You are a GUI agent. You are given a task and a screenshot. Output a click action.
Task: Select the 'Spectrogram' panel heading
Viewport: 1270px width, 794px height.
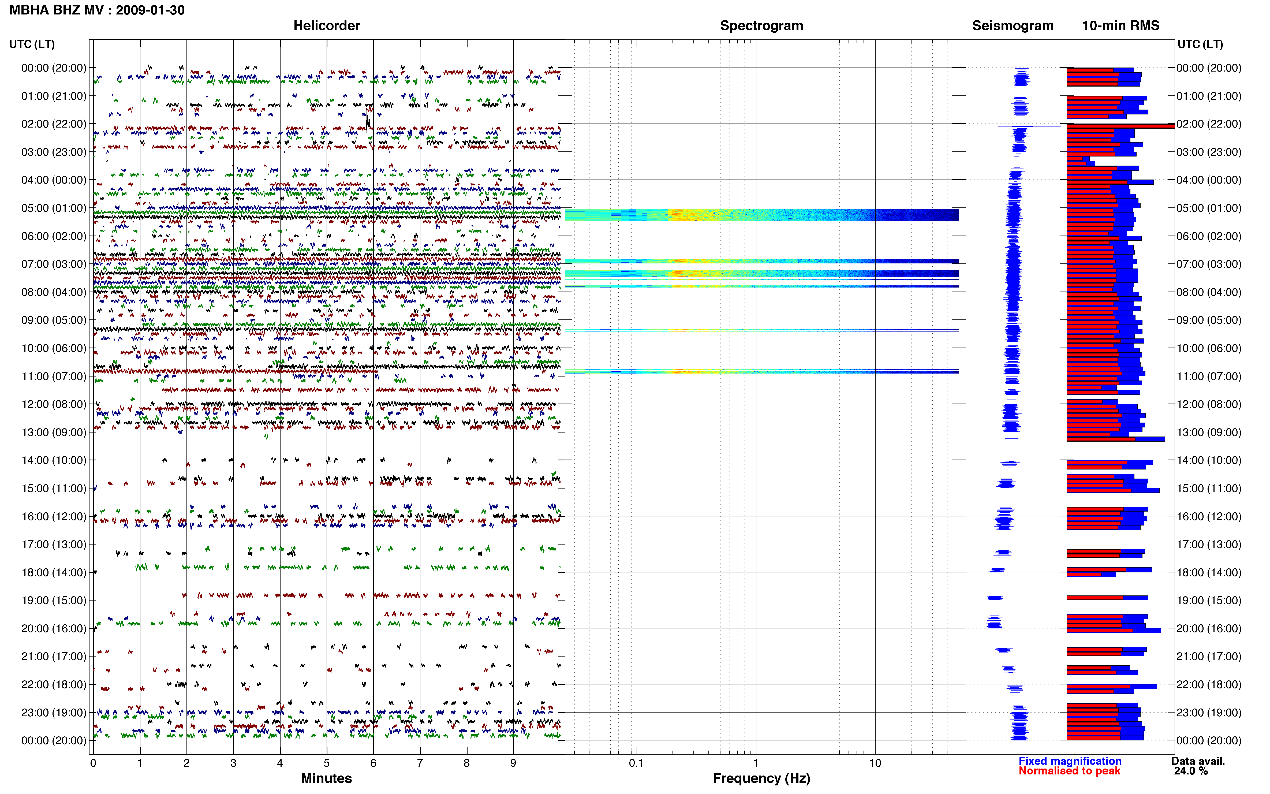(761, 25)
